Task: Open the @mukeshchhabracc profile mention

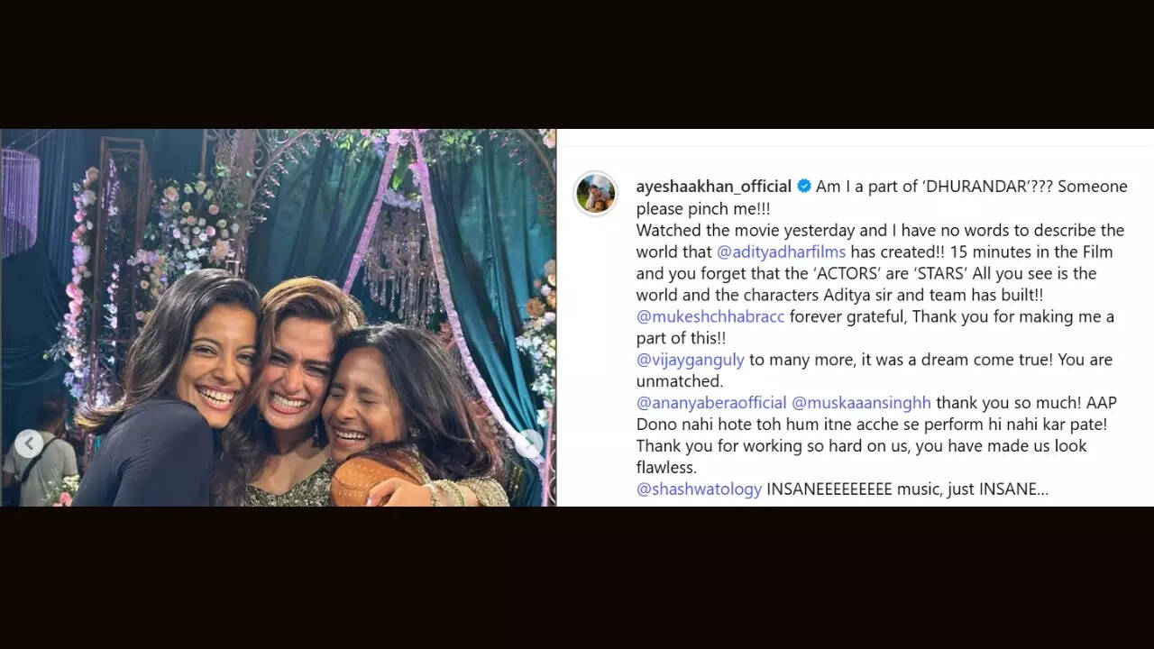Action: point(710,316)
